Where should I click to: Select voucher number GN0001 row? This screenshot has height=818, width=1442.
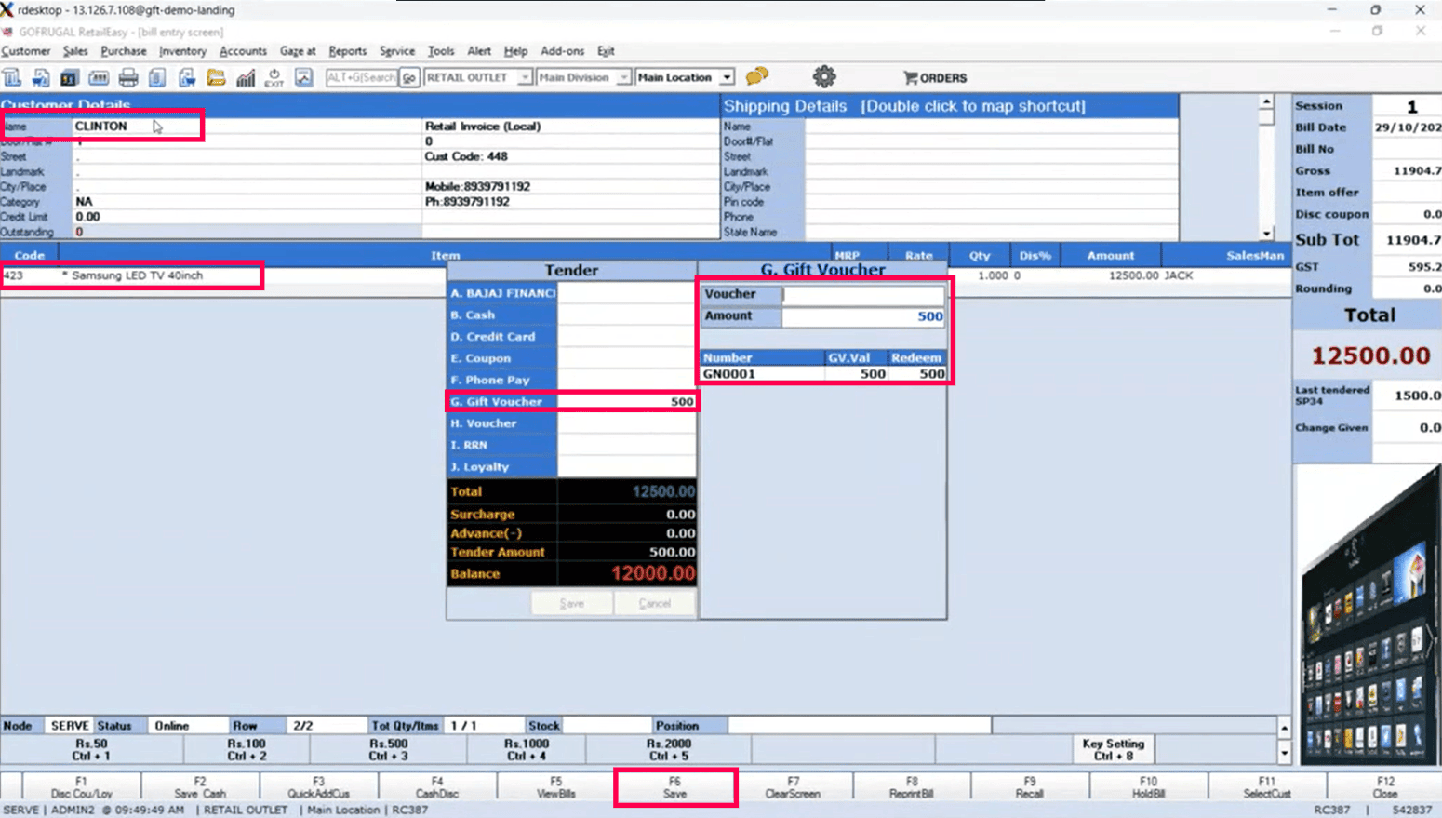[x=823, y=374]
